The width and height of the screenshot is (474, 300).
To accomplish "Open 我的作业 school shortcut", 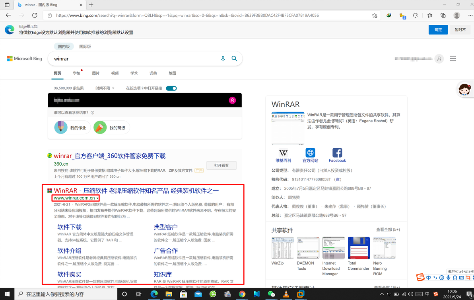I will point(72,128).
